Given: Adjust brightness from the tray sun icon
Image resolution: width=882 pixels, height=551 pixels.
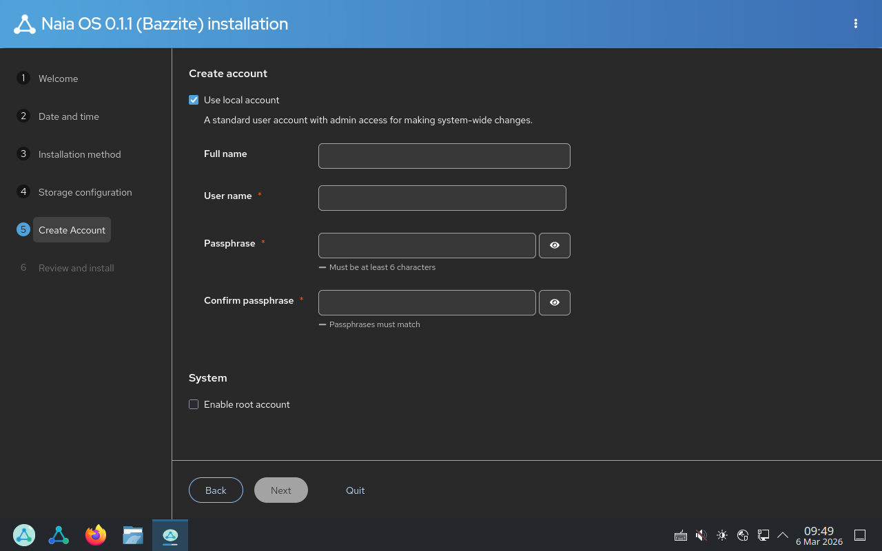Looking at the screenshot, I should coord(721,535).
